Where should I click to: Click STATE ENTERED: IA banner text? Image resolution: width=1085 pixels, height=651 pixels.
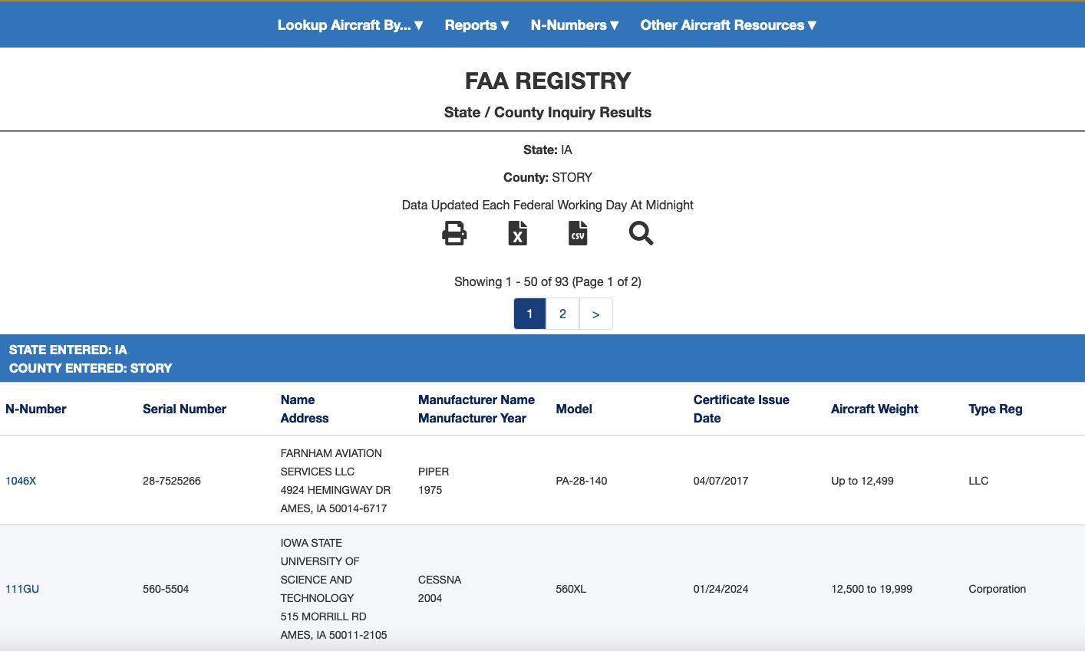[x=68, y=350]
